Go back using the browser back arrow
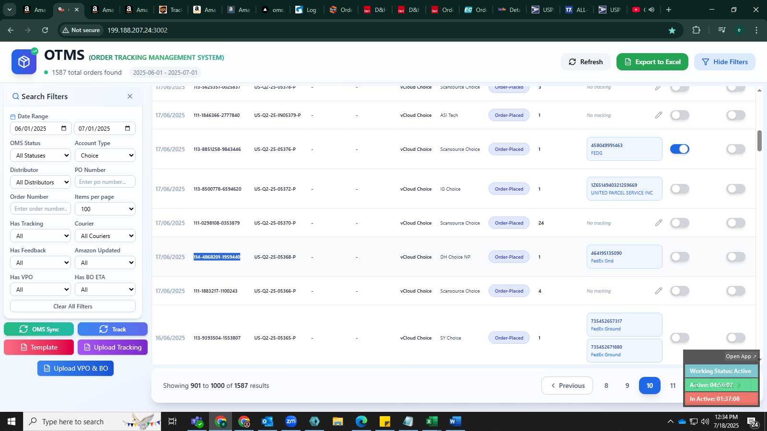This screenshot has width=767, height=431. (x=11, y=30)
